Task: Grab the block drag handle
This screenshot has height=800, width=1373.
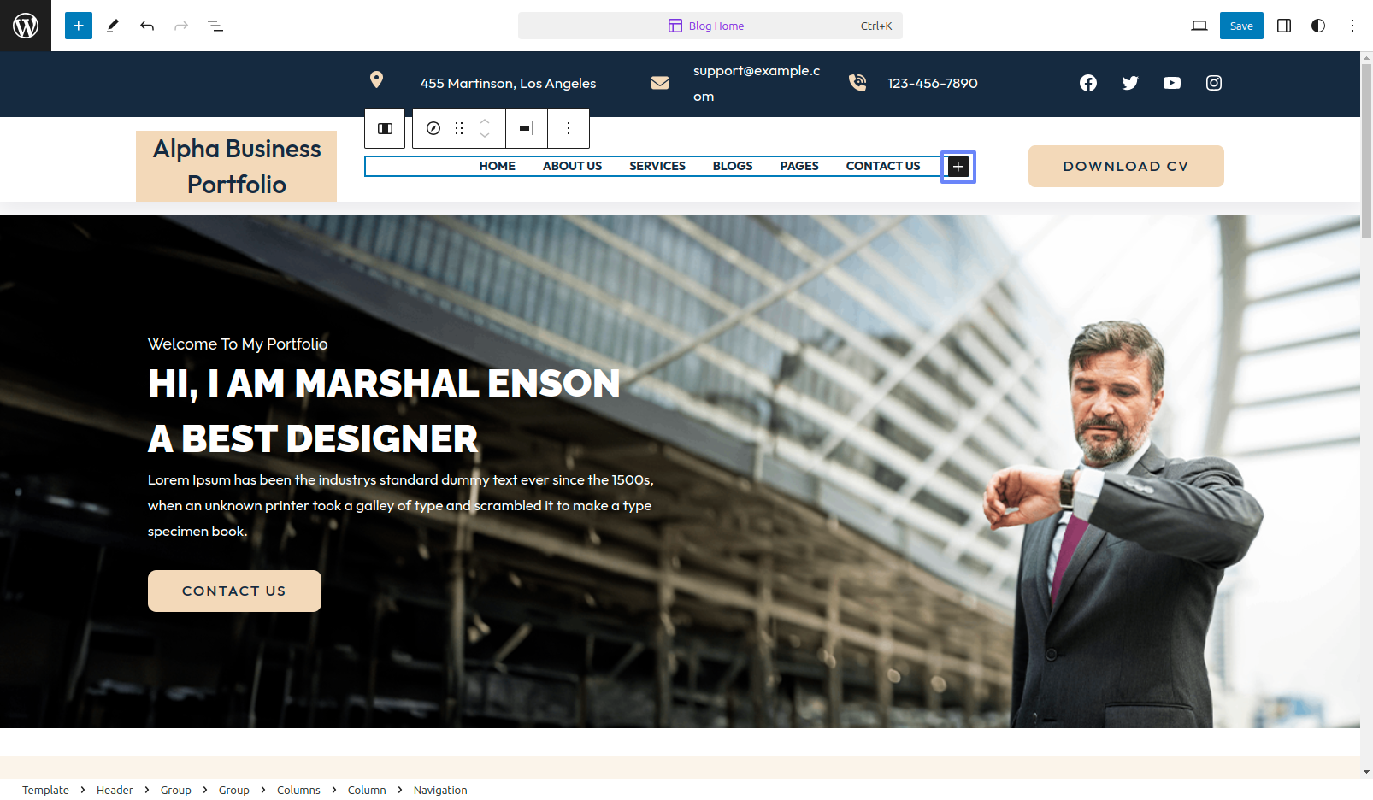Action: point(459,128)
